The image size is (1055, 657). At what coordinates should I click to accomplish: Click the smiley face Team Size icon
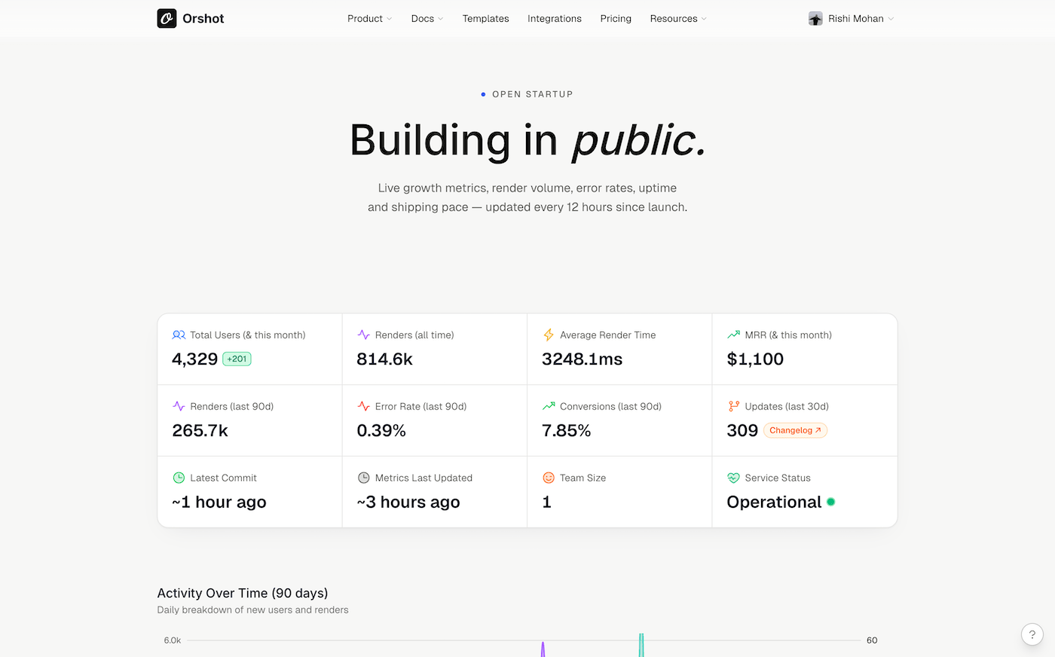coord(549,478)
